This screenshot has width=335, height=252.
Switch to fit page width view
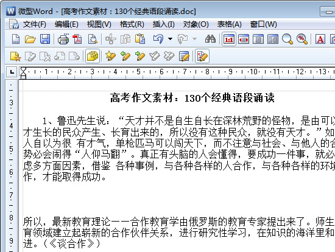(244, 39)
